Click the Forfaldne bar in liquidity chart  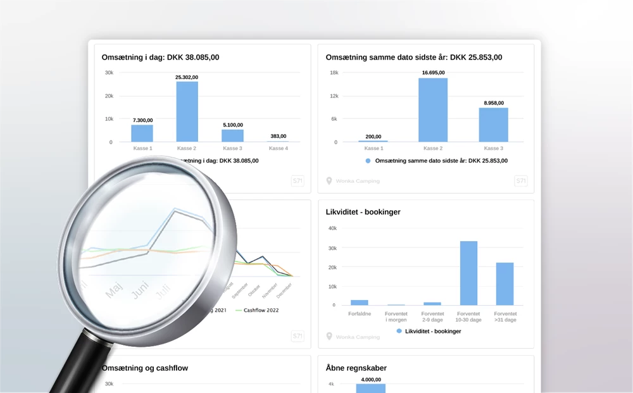(x=359, y=303)
